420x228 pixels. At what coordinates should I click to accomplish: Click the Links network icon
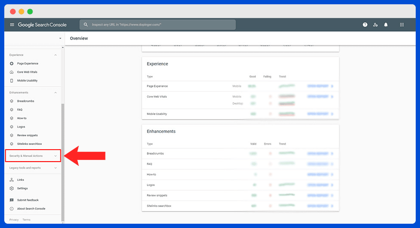point(12,180)
